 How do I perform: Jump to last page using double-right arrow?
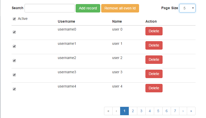[x=191, y=111]
